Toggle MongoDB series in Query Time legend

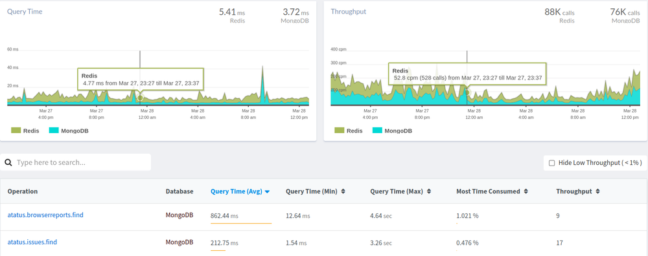point(69,131)
